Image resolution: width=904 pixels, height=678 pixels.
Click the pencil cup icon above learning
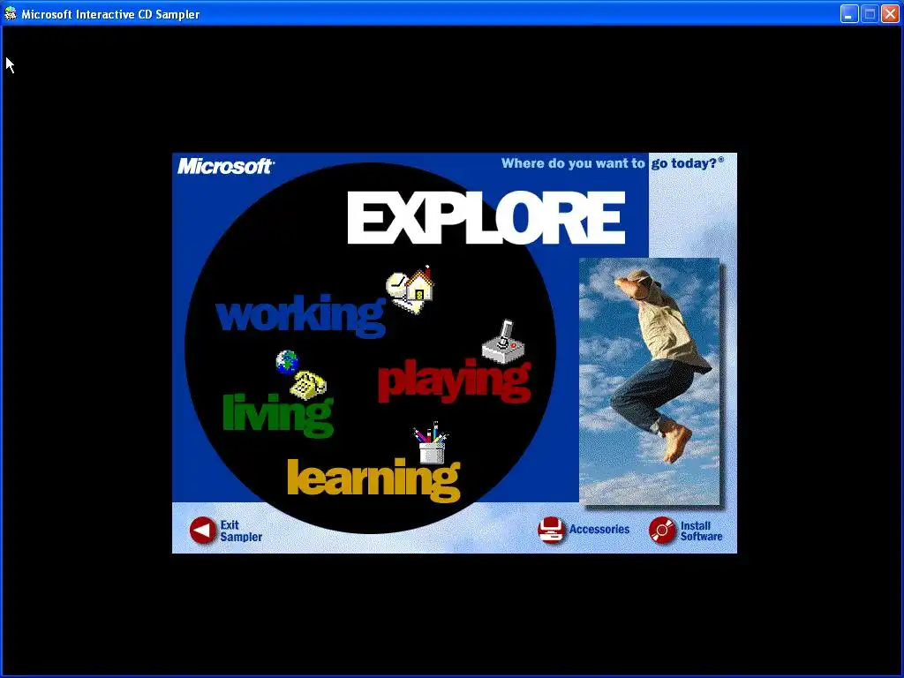tap(431, 443)
